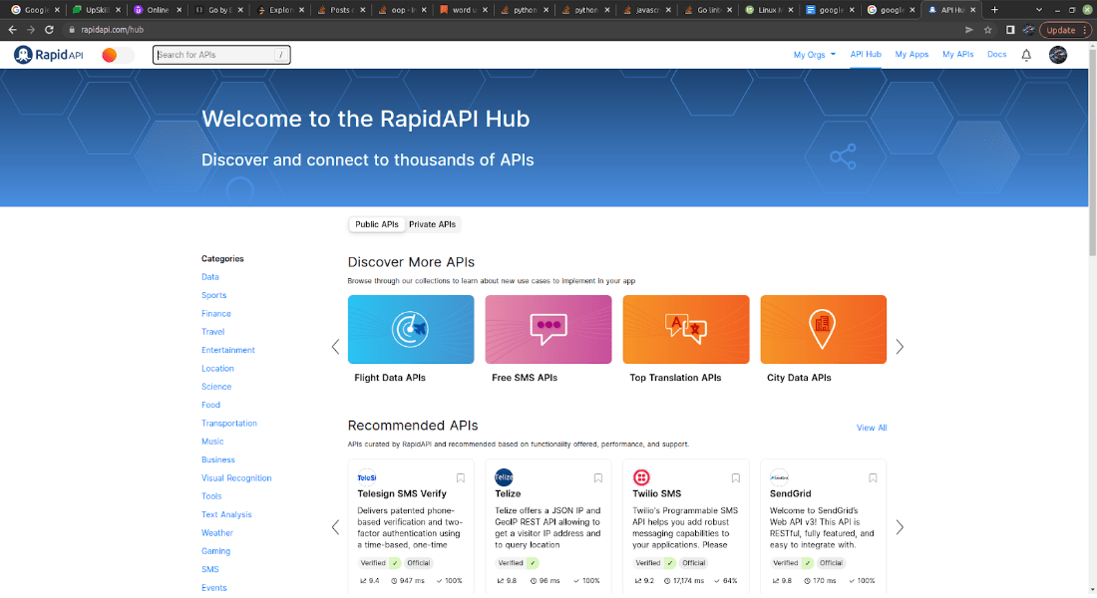Select the Weather category
The height and width of the screenshot is (598, 1097).
pos(216,532)
